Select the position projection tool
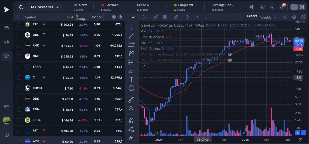The height and width of the screenshot is (144, 309). coord(131,62)
